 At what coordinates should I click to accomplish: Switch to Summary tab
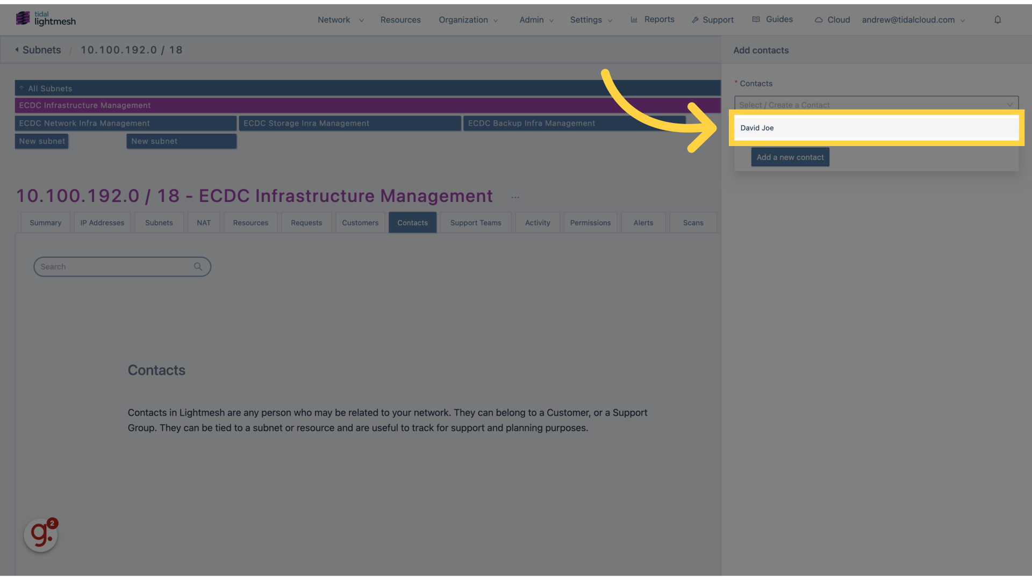pyautogui.click(x=46, y=223)
